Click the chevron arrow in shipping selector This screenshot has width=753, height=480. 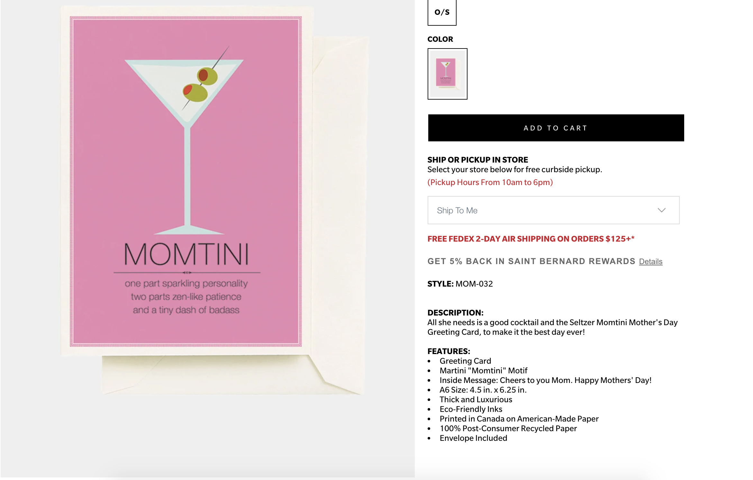pos(661,210)
